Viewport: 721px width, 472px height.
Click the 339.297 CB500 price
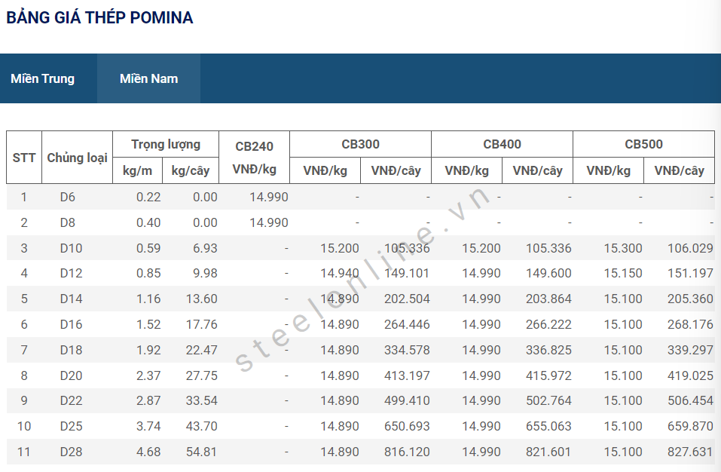[x=690, y=350]
